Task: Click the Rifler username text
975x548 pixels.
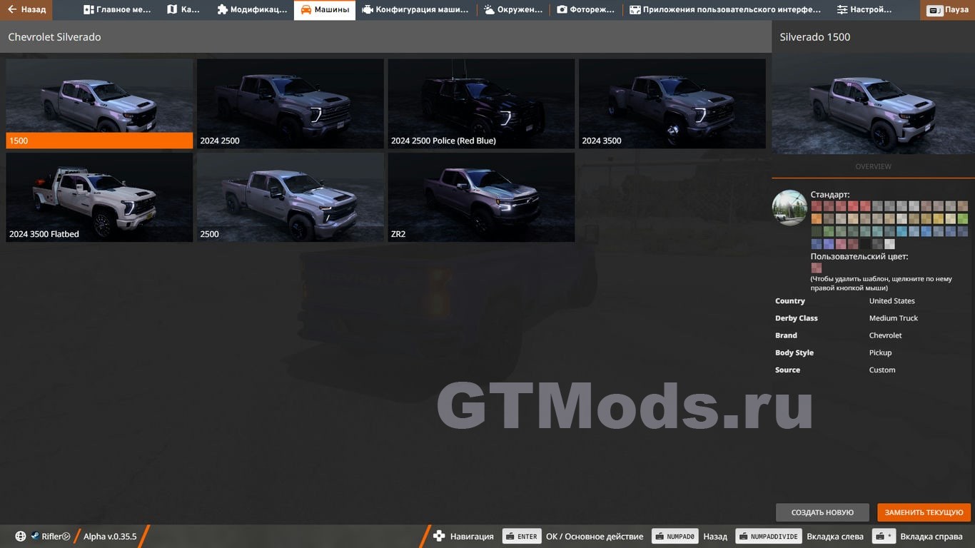Action: tap(51, 537)
